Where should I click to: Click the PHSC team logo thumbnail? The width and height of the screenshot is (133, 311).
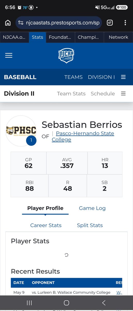click(21, 131)
